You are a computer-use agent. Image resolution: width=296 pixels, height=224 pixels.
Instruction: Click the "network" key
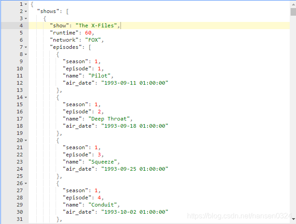pos(64,40)
